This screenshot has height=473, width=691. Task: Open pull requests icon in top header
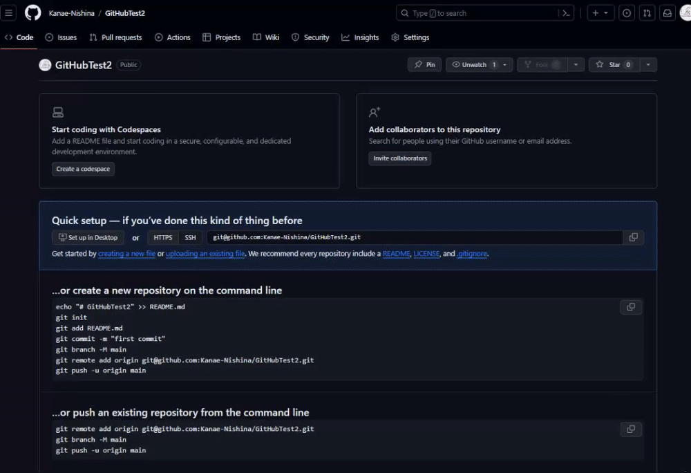[x=647, y=13]
